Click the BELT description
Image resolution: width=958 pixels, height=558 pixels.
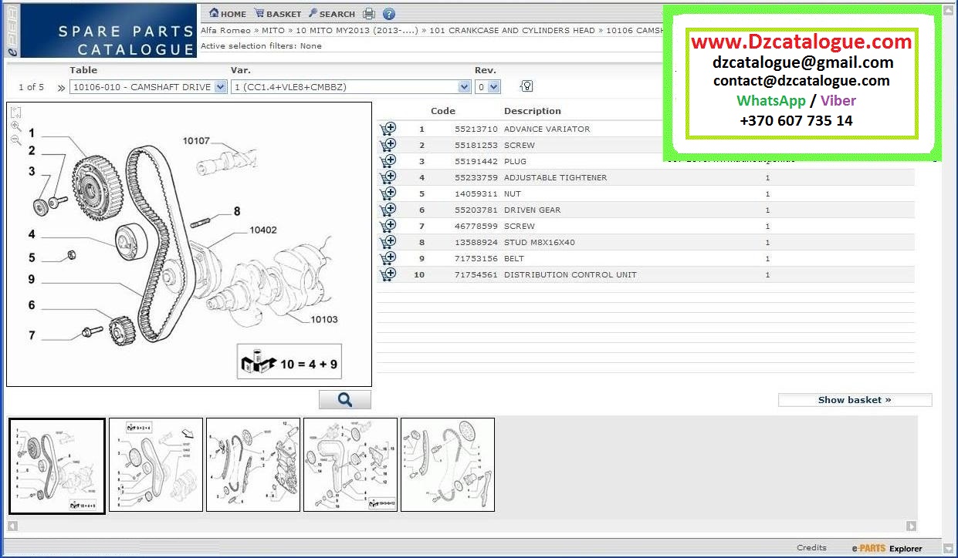(513, 258)
